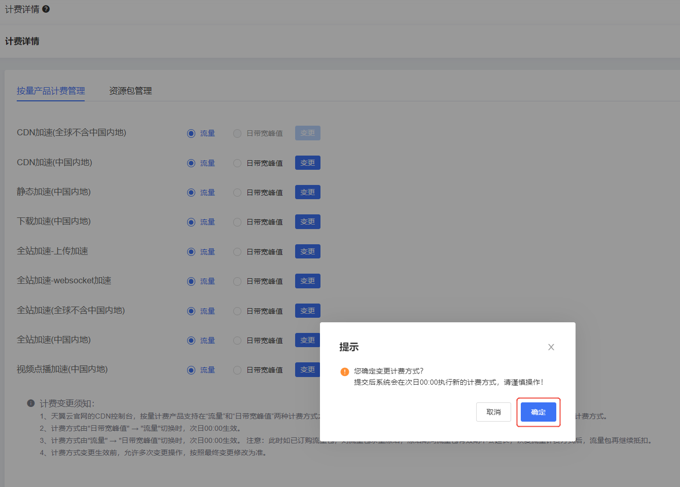Click the help question mark icon beside 计费详情
Screen dimensions: 680x487
(46, 9)
